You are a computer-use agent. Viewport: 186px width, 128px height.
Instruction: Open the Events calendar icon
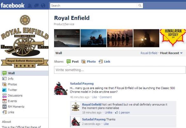(4, 101)
